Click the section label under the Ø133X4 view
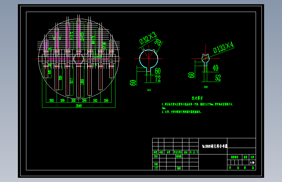The width and height of the screenshot is (282, 182). pyautogui.click(x=206, y=87)
